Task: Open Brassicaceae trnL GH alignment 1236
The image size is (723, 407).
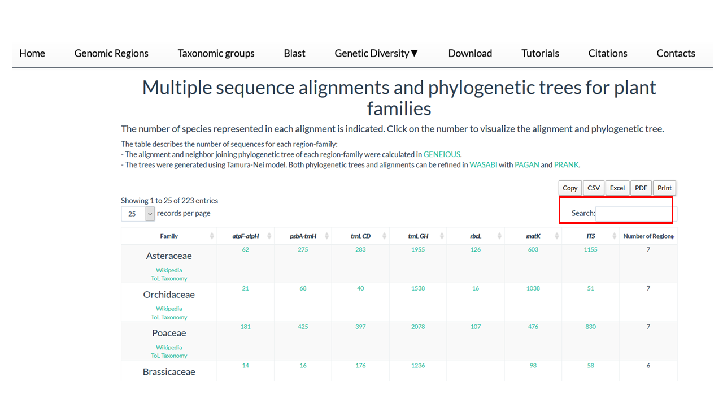Action: pyautogui.click(x=418, y=366)
